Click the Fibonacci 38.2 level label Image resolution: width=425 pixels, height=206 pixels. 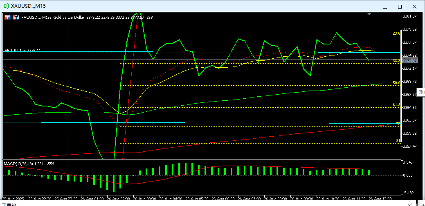[x=396, y=61]
